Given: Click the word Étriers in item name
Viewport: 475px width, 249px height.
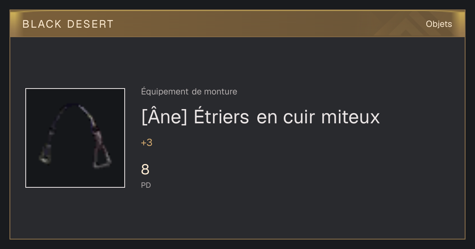Looking at the screenshot, I should [222, 117].
